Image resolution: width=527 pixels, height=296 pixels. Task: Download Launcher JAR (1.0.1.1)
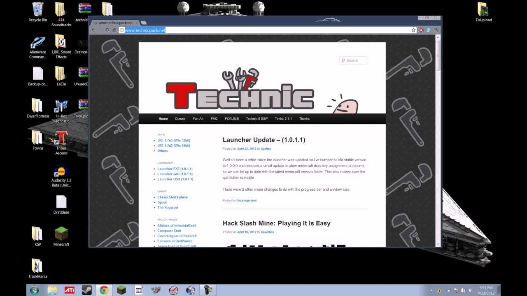175,174
